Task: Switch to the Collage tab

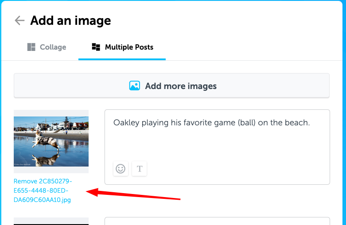Action: 47,47
